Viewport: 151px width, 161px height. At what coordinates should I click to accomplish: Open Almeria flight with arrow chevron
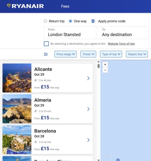[88, 109]
